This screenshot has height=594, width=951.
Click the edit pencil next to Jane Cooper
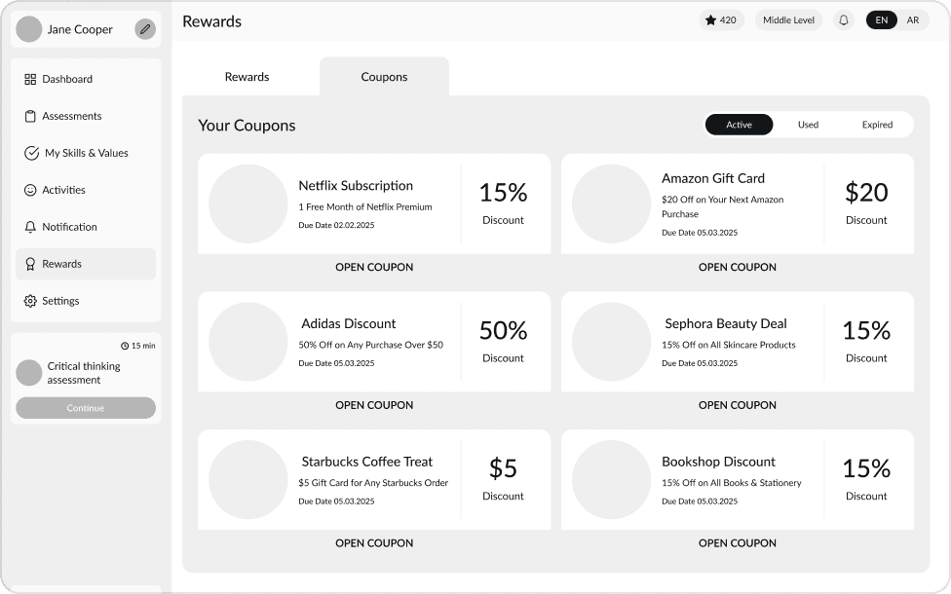point(145,29)
